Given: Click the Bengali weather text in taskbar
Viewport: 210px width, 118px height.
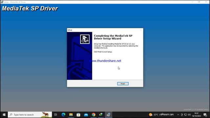Looking at the screenshot, I should coord(166,115).
